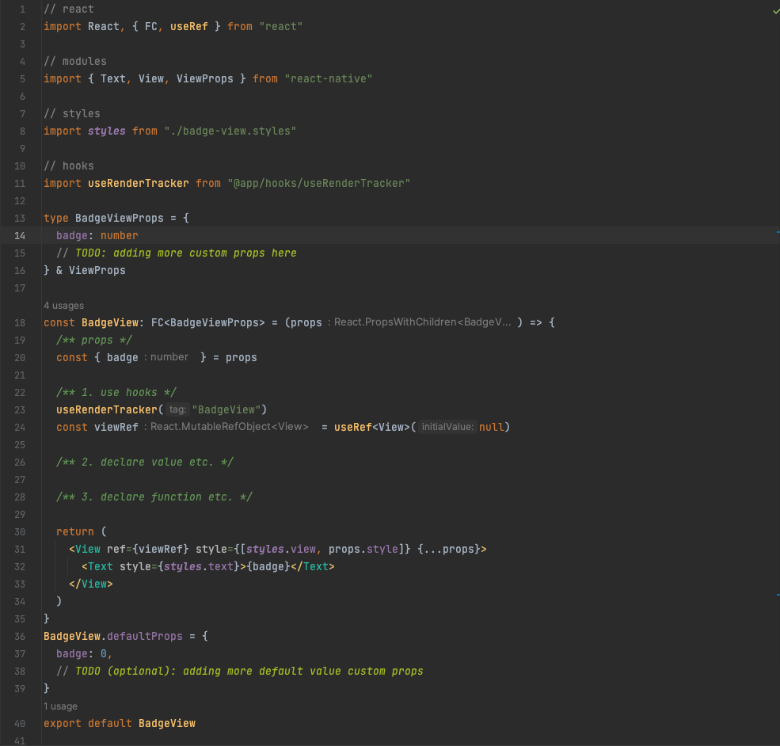Screen dimensions: 780x746
Task: Click '// hooks' comment on line 10
Action: pos(69,166)
